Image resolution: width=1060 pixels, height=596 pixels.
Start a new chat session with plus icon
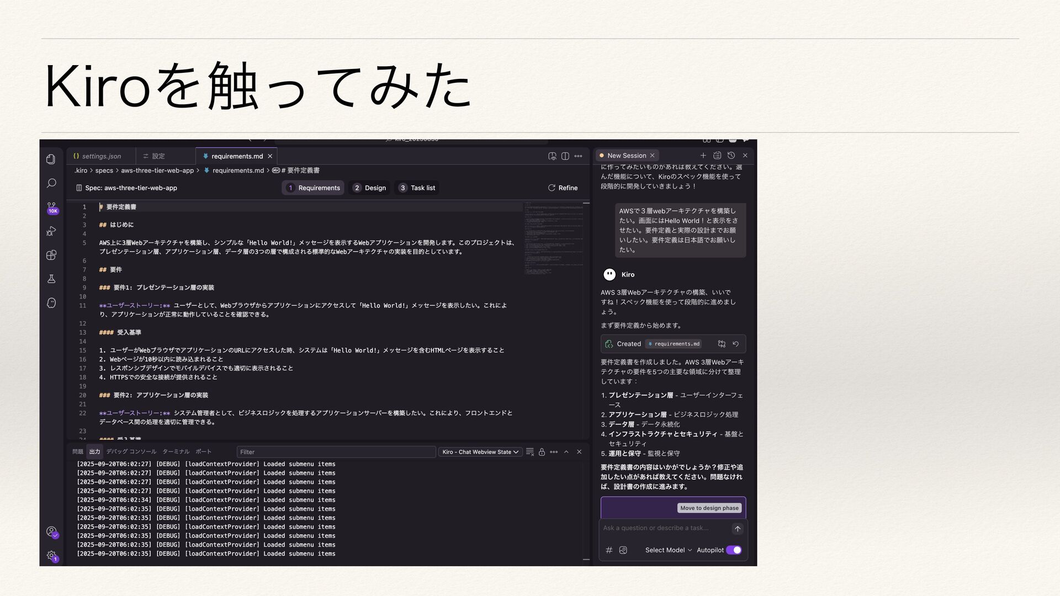[703, 156]
